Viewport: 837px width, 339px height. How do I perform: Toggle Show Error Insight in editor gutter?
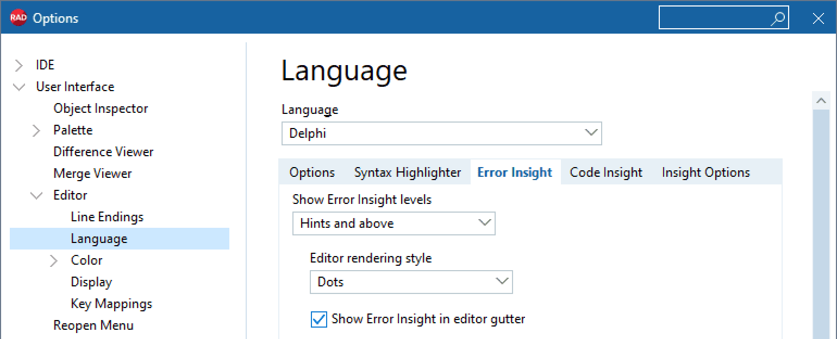pyautogui.click(x=318, y=319)
